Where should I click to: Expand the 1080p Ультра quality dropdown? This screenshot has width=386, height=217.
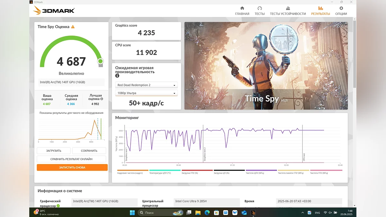[x=146, y=93]
